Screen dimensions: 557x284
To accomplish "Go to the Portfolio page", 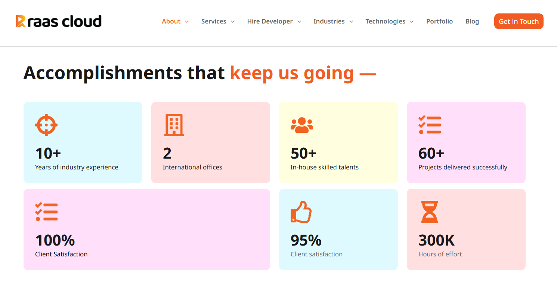I will point(439,21).
